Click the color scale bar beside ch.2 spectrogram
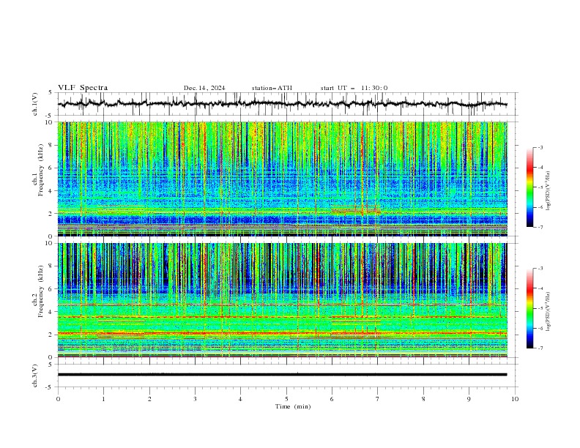Screen dimensions: 580x448 coord(530,308)
